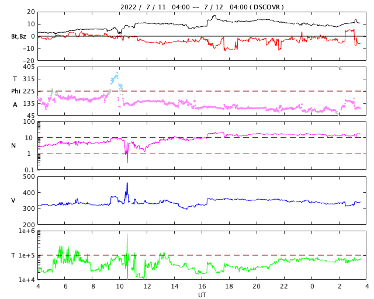374x299 pixels.
Task: Click the 0 tick on Bt,Bz axis
Action: (x=33, y=36)
